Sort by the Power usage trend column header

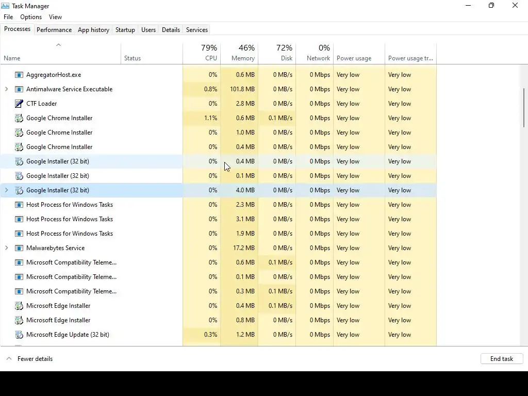coord(411,54)
